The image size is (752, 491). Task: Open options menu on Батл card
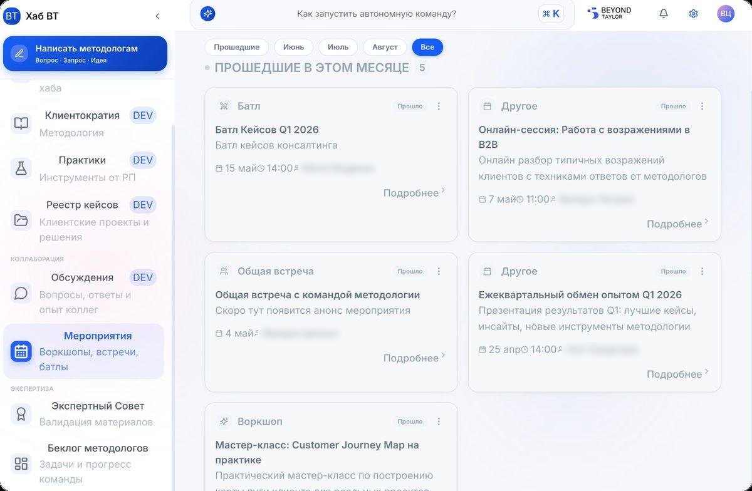tap(439, 106)
